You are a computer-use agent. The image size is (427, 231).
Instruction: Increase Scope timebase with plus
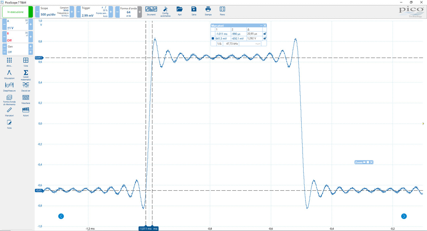point(72,12)
